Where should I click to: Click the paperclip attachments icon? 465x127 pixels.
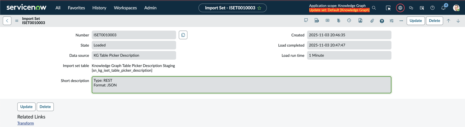372,21
